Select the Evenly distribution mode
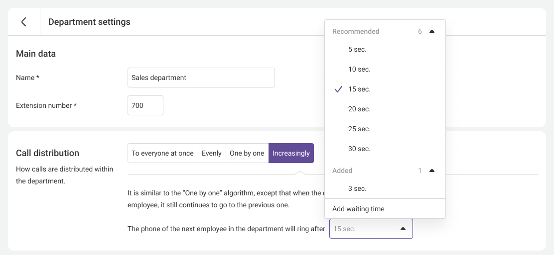This screenshot has width=554, height=255. click(x=212, y=153)
